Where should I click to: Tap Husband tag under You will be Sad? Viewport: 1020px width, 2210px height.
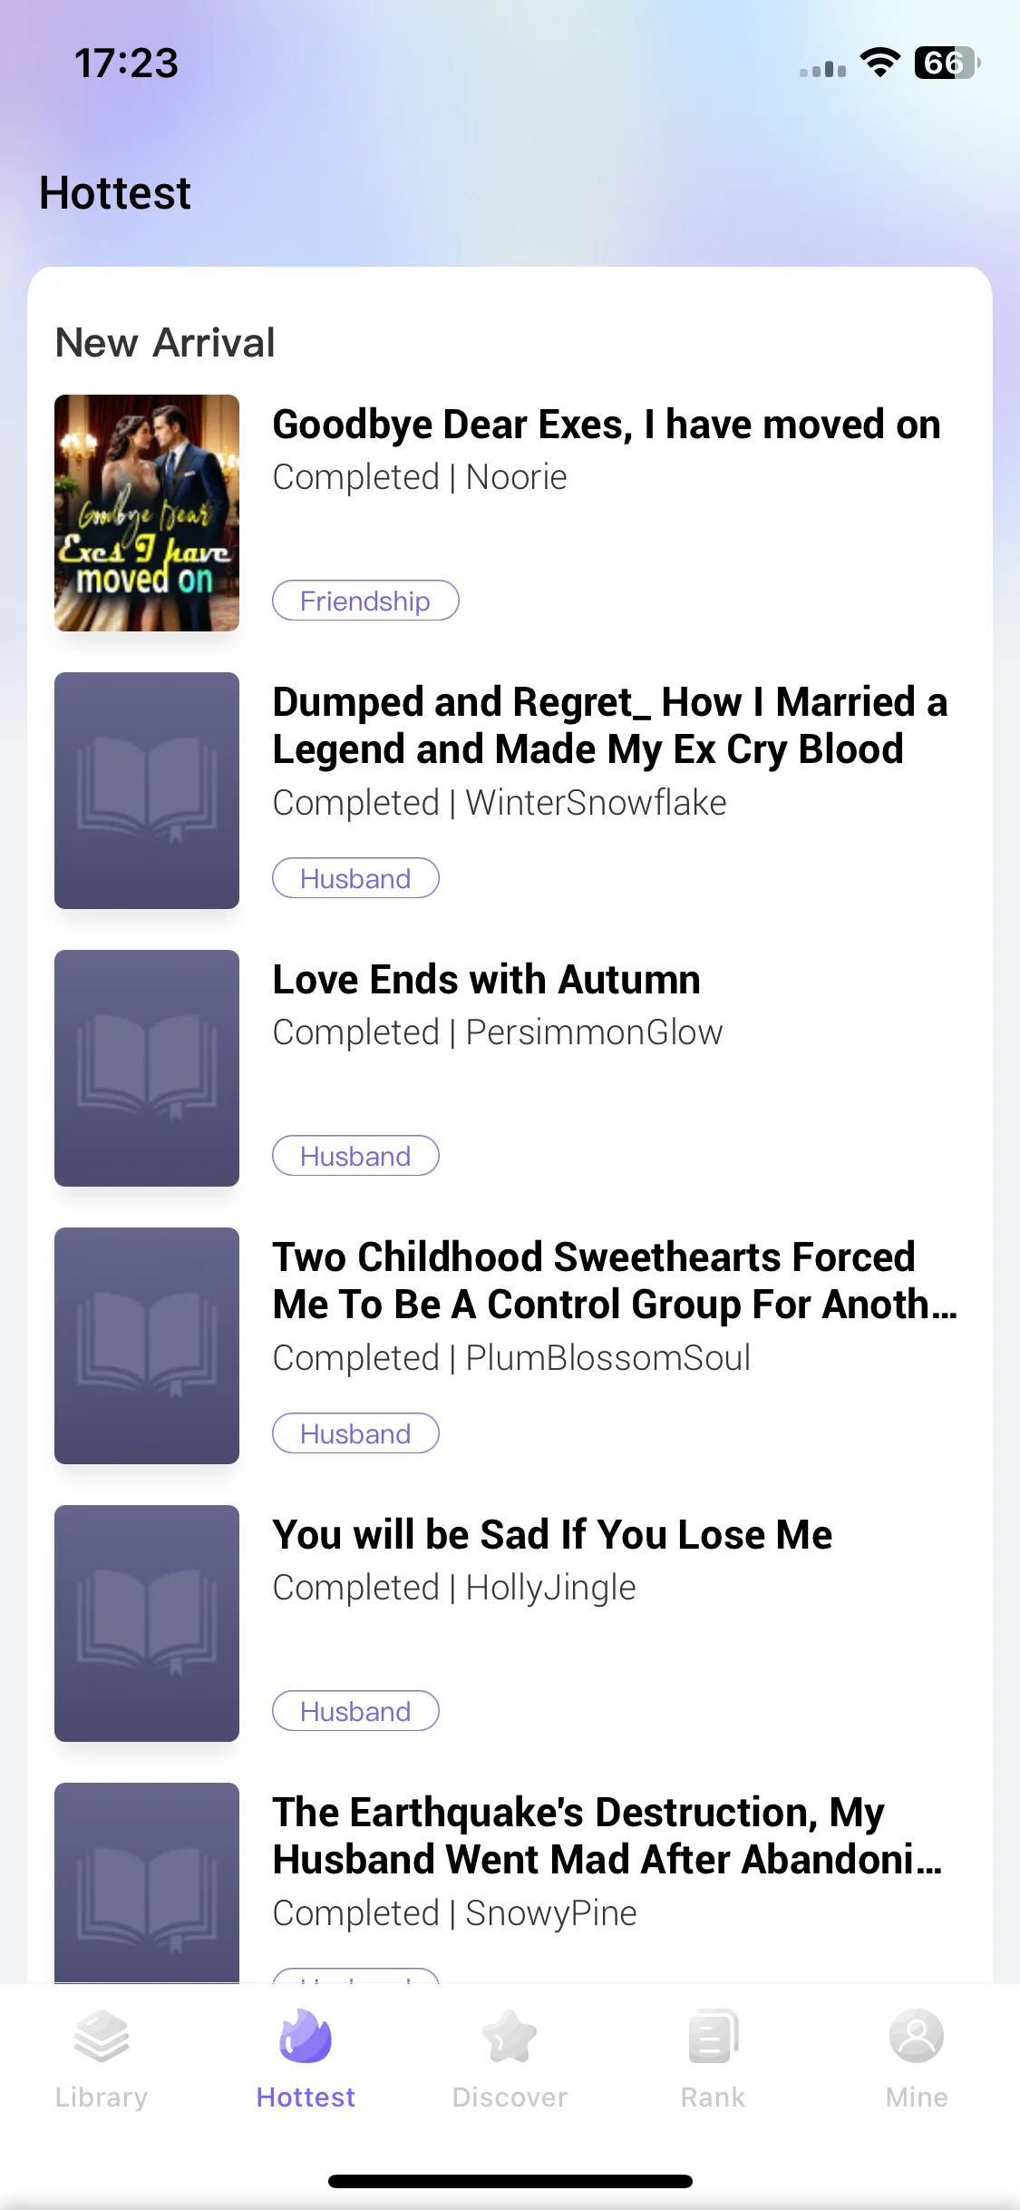point(355,1711)
